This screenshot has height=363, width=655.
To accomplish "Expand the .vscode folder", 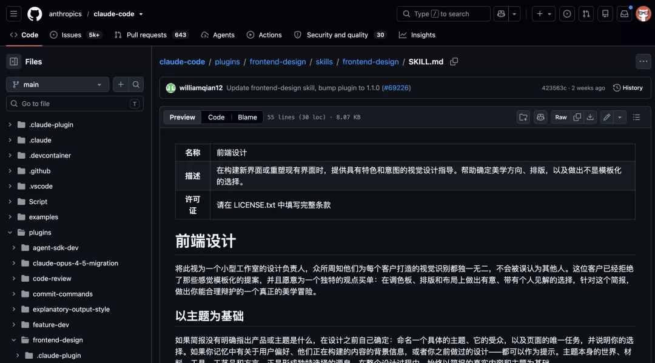I will click(10, 187).
